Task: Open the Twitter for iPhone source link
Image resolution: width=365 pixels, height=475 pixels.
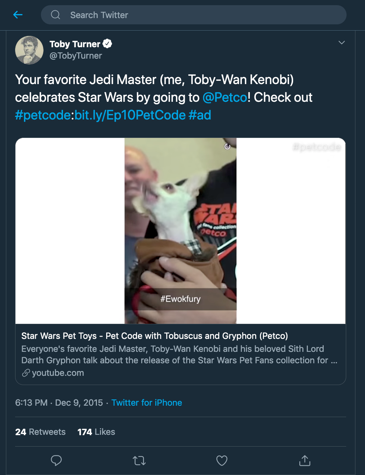Action: 147,403
